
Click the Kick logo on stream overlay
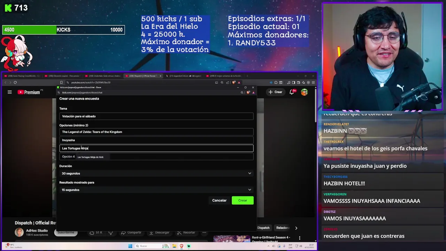[8, 8]
